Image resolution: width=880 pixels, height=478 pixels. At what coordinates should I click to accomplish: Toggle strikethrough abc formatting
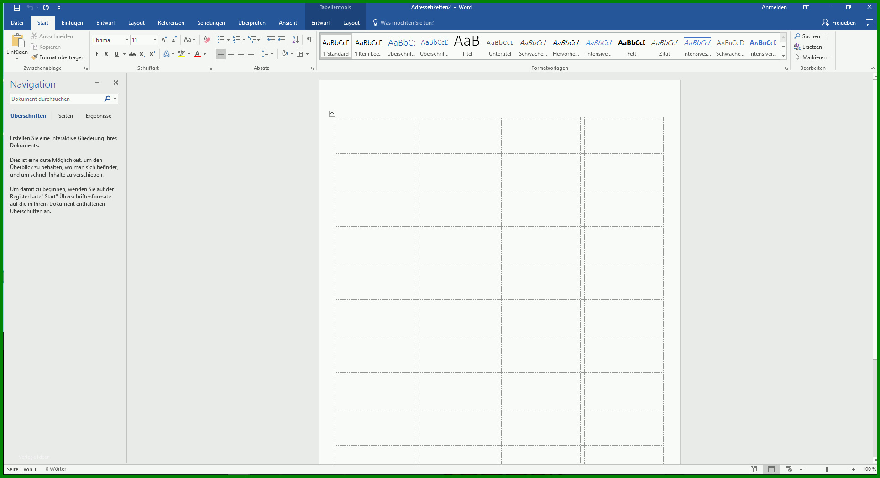(x=132, y=54)
